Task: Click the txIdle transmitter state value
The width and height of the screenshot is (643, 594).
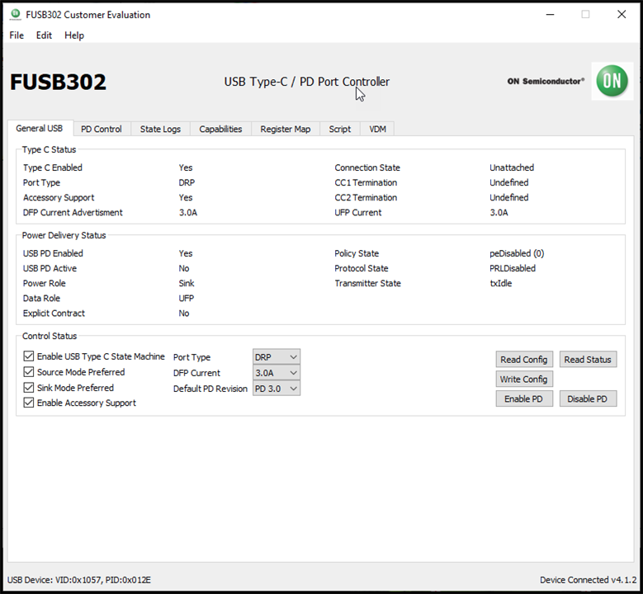Action: [x=501, y=283]
